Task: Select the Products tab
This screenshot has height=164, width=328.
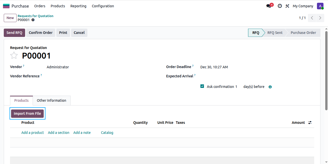Action: 21,100
